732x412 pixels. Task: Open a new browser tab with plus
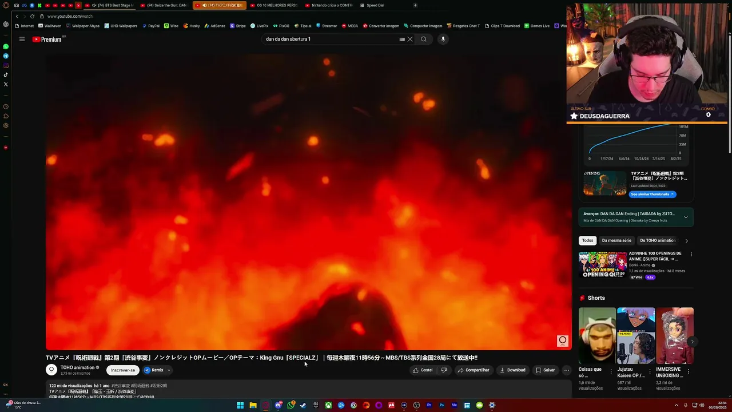coord(415,5)
